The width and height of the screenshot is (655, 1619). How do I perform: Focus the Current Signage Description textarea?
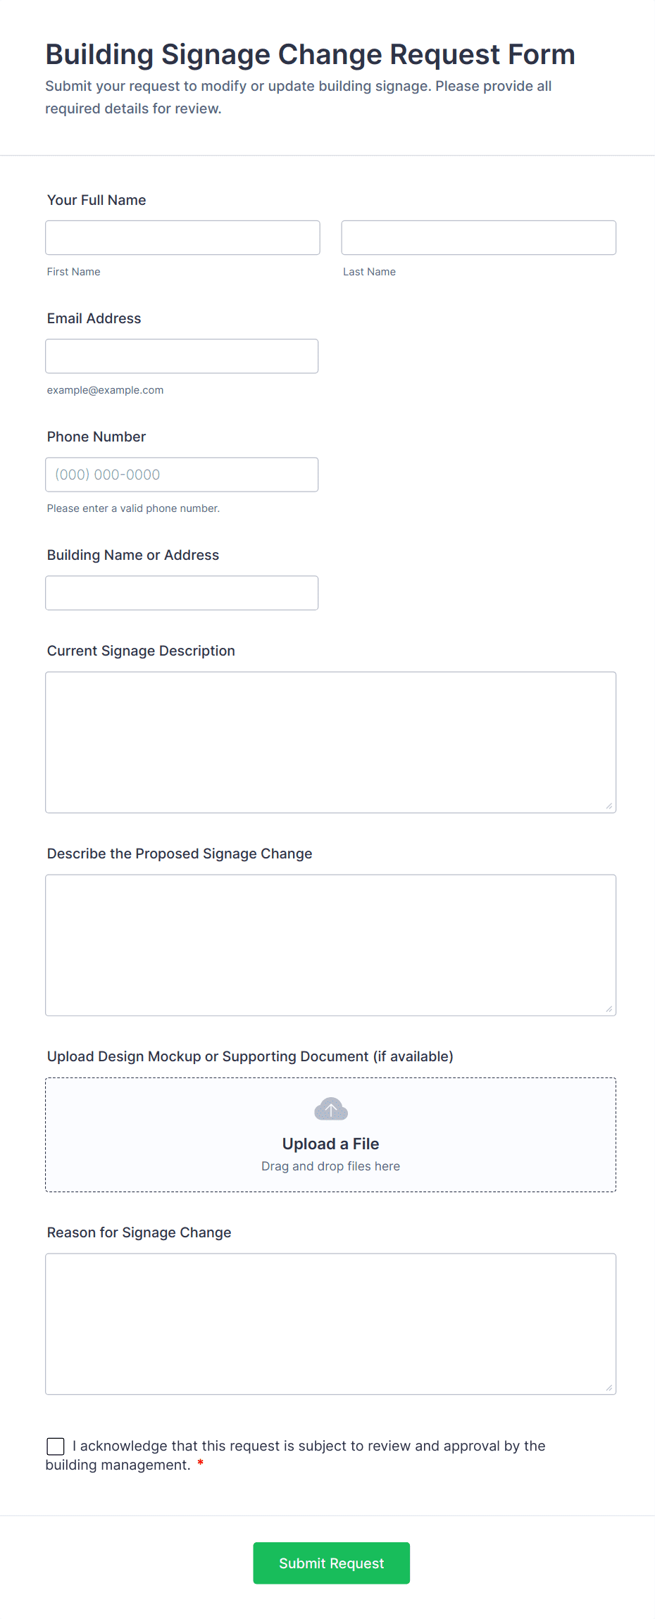click(x=330, y=742)
